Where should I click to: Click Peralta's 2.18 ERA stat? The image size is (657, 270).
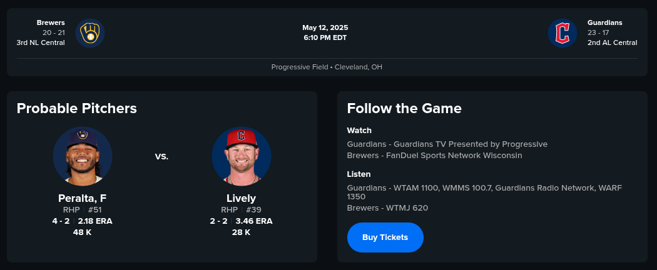[x=95, y=221]
